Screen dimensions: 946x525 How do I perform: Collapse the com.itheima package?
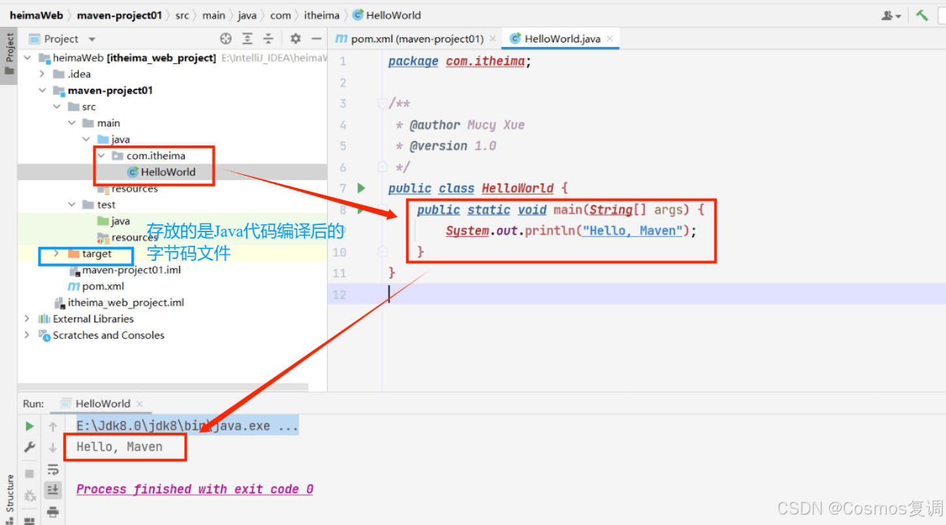[x=101, y=156]
